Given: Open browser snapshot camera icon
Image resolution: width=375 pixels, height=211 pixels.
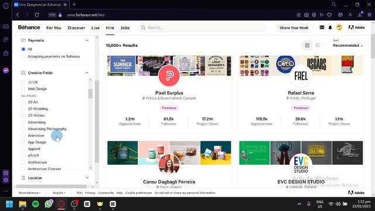Looking at the screenshot, I should (x=306, y=15).
